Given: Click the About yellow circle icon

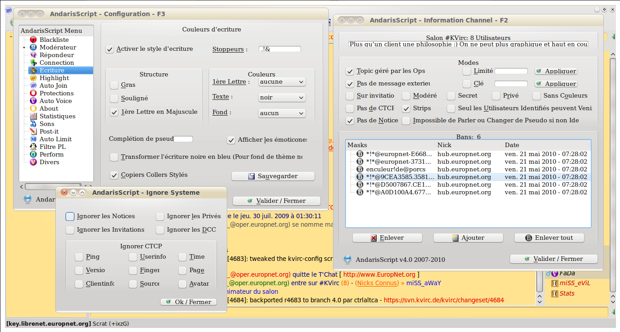Looking at the screenshot, I should [x=33, y=108].
